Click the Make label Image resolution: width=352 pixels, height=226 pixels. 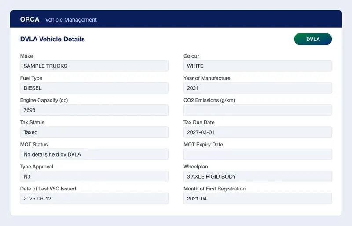[x=26, y=56]
